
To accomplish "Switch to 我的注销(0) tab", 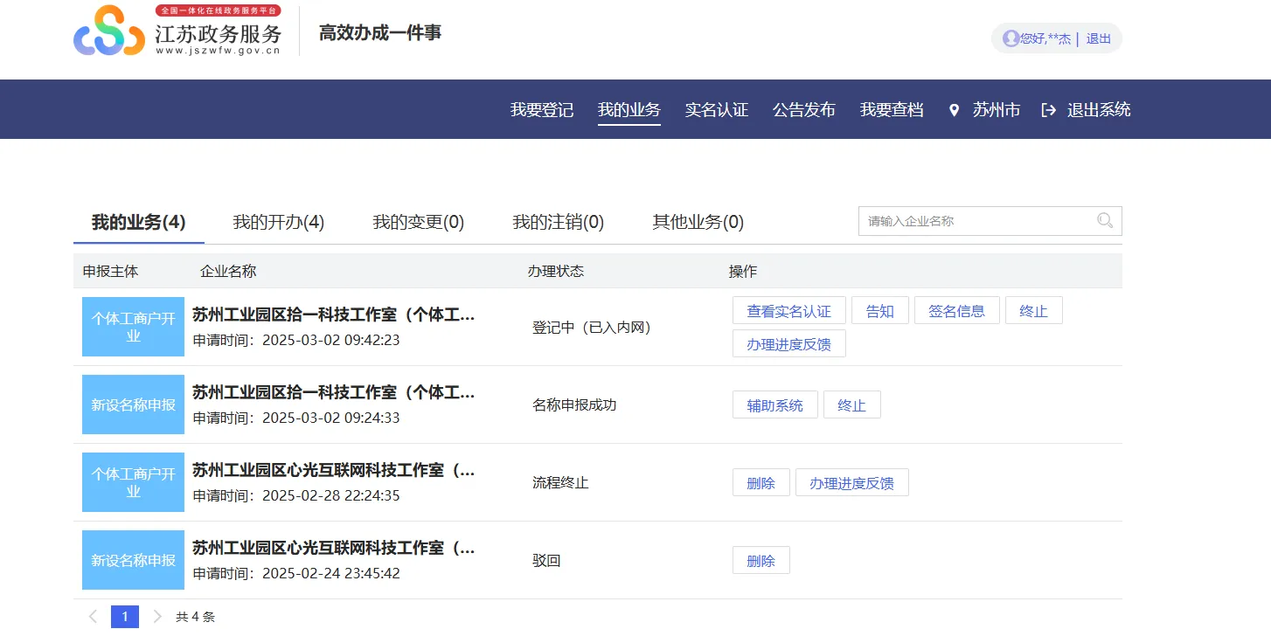I will 558,222.
